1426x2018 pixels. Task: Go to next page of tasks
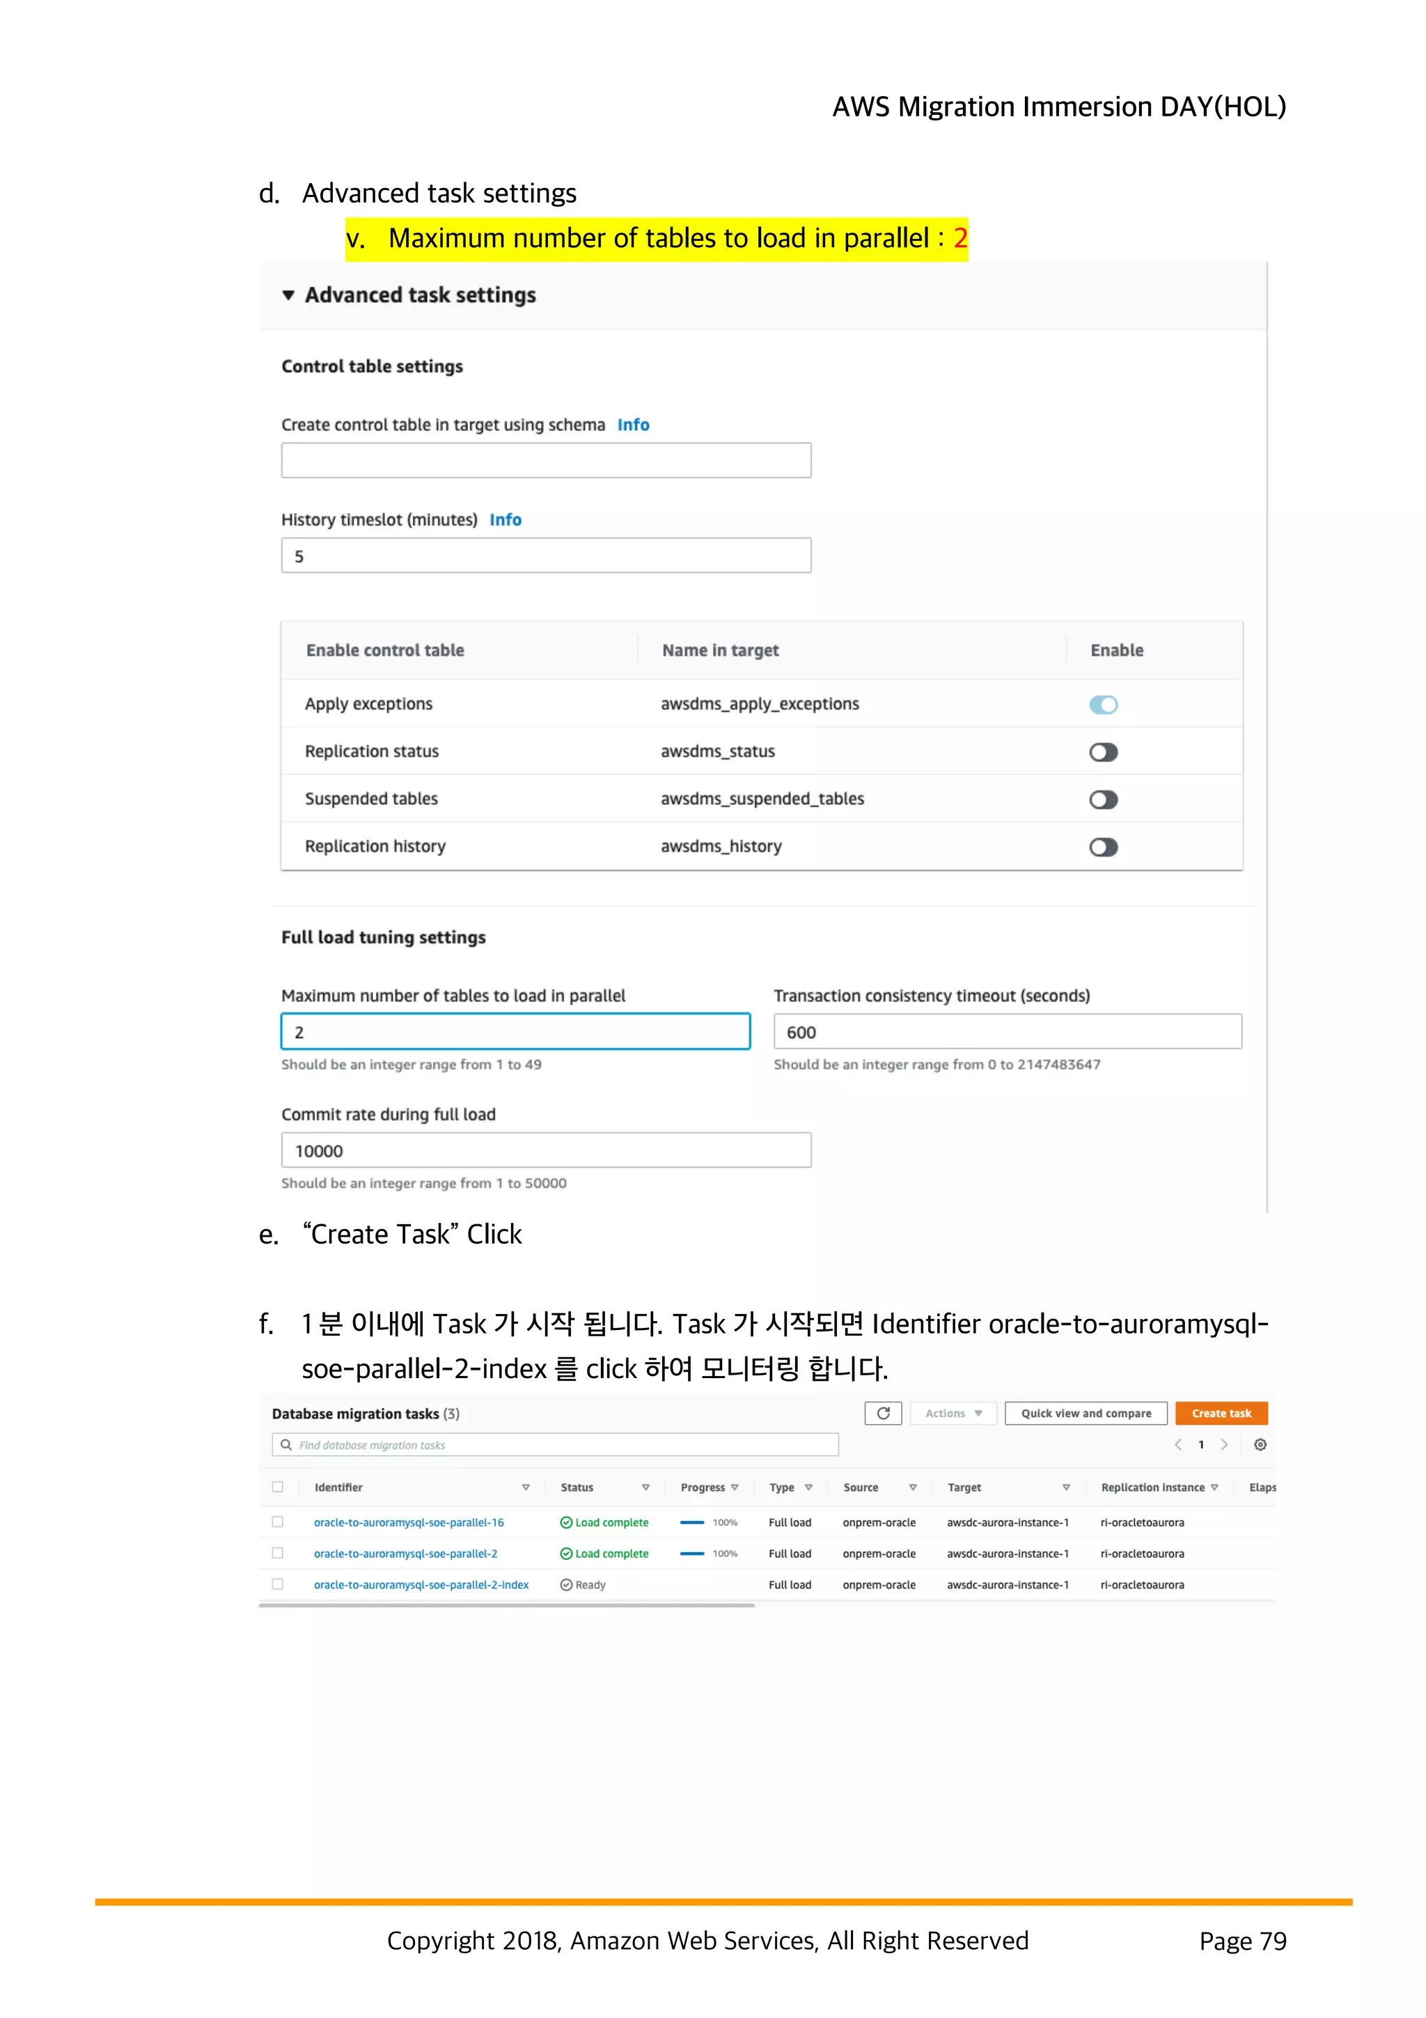[1224, 1445]
